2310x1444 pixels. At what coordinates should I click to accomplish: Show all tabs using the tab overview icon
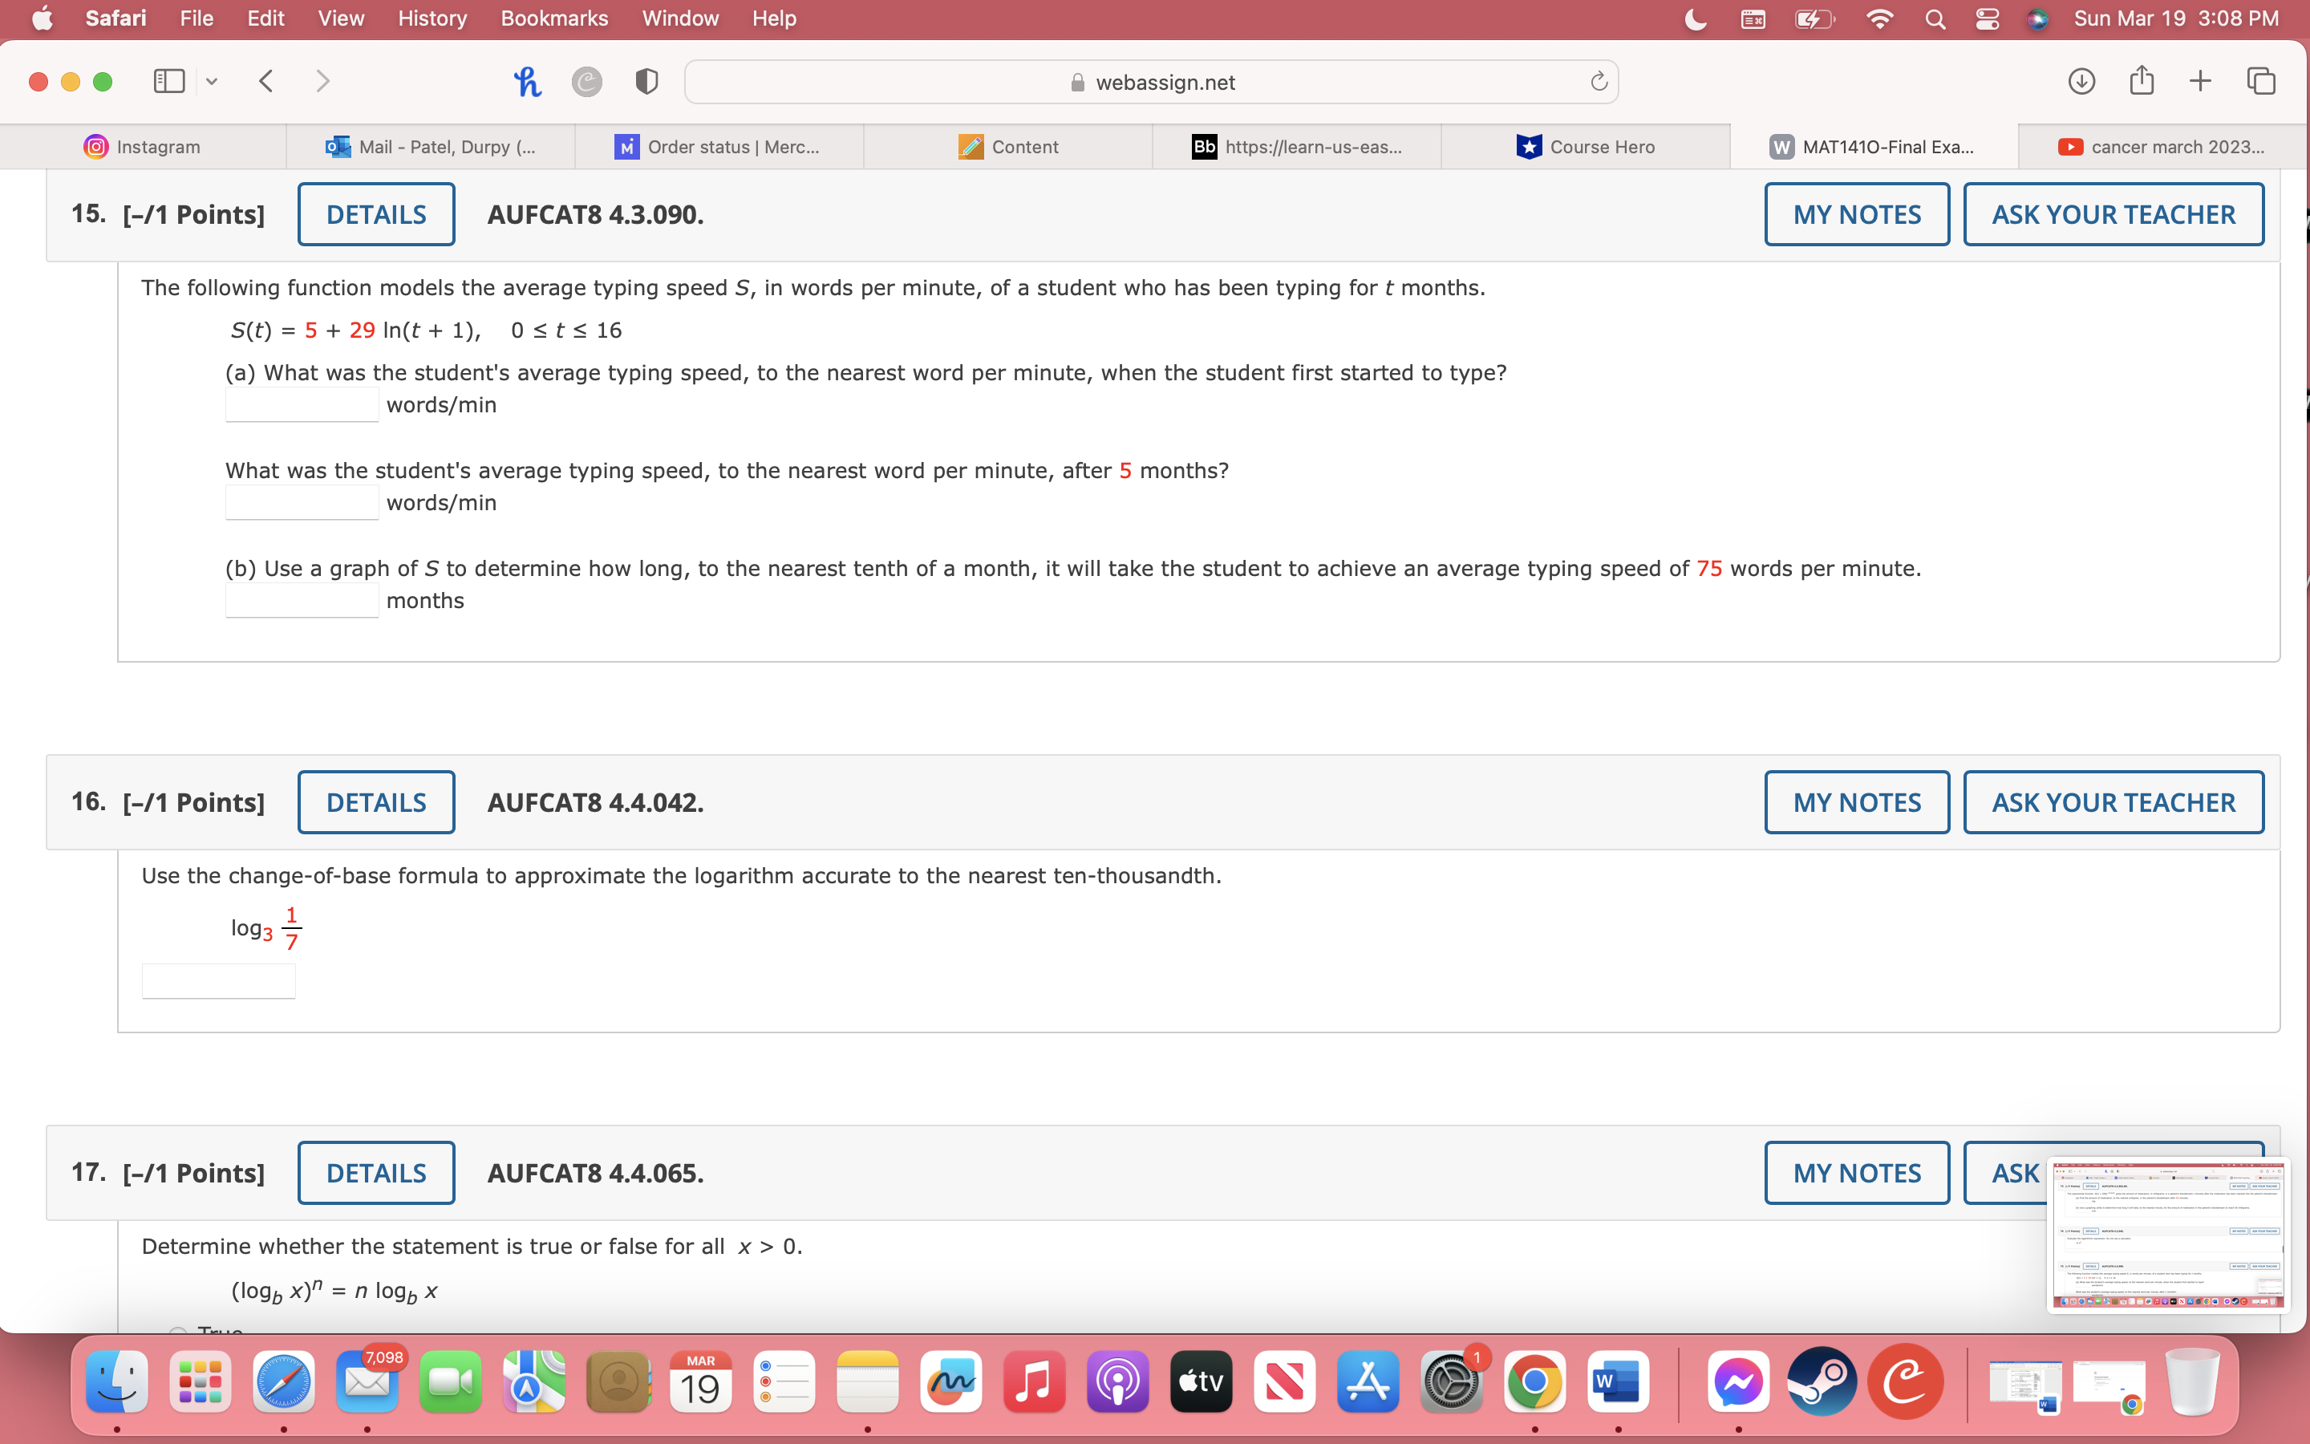tap(2261, 81)
